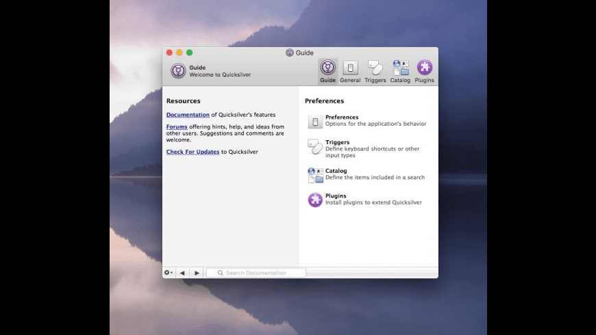Click 'Install plugins to extend Quicksilver' text
The width and height of the screenshot is (596, 335).
click(373, 202)
